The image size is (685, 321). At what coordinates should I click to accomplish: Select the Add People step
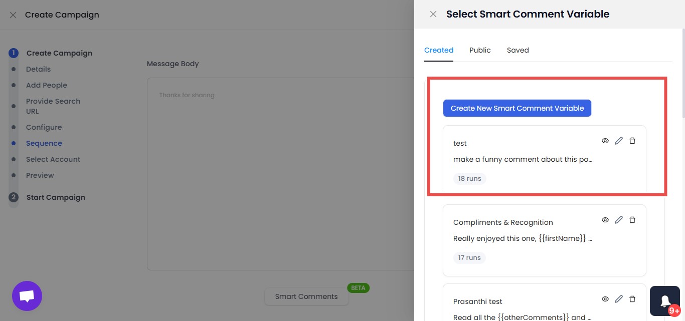click(x=47, y=85)
